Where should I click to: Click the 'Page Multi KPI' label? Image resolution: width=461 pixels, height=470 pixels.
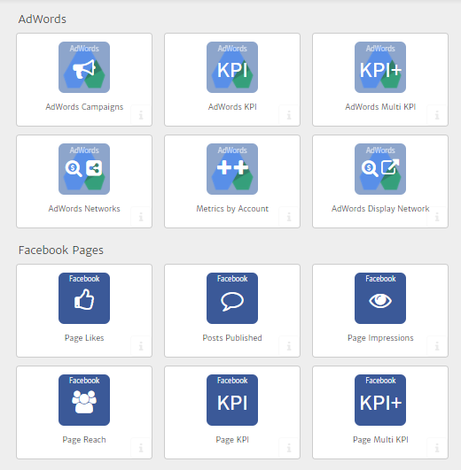[x=380, y=440]
